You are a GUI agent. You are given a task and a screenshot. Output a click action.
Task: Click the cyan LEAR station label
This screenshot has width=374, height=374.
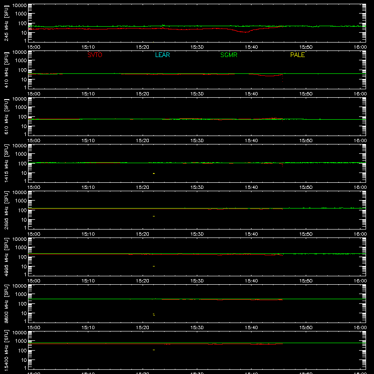click(x=162, y=55)
